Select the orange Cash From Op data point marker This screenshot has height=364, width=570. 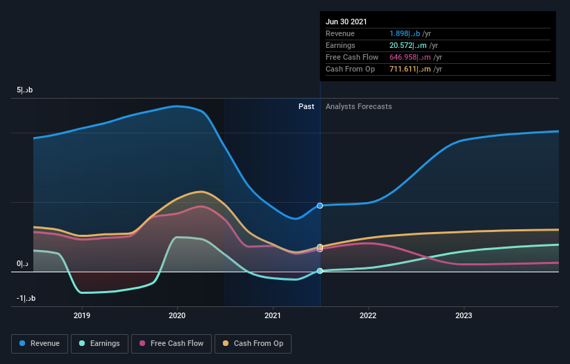pyautogui.click(x=320, y=247)
